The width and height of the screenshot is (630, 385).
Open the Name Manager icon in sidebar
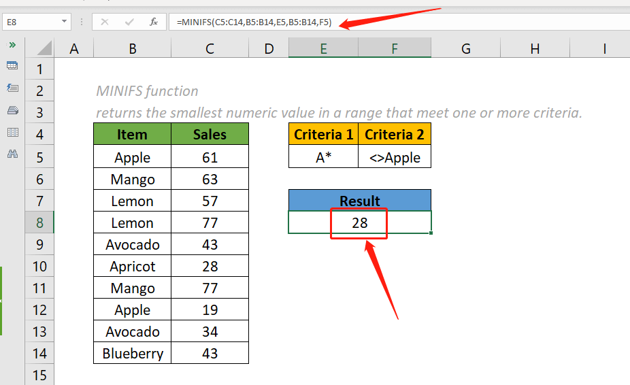click(12, 110)
